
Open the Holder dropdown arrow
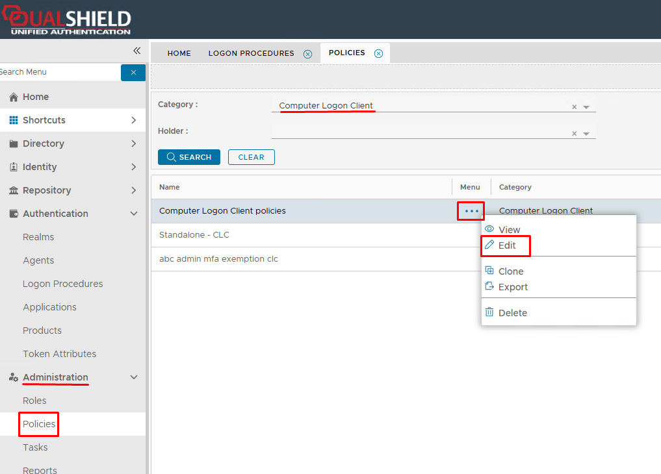pyautogui.click(x=586, y=134)
